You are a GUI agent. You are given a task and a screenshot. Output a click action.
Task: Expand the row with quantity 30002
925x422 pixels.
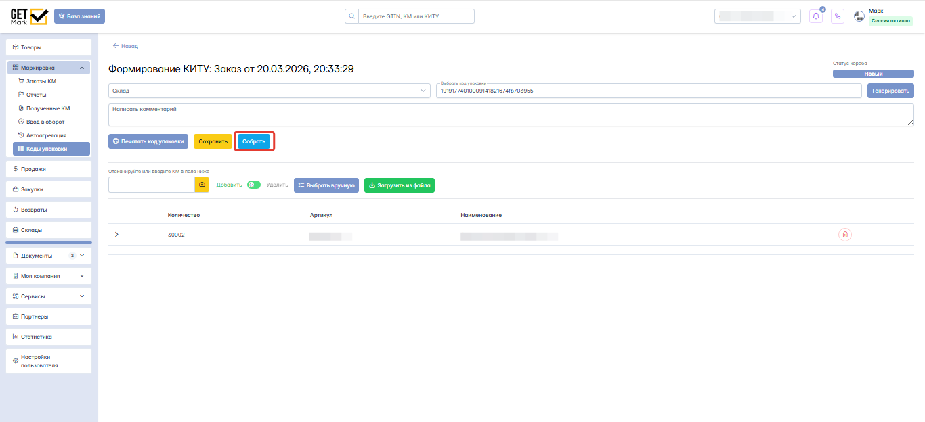coord(116,235)
